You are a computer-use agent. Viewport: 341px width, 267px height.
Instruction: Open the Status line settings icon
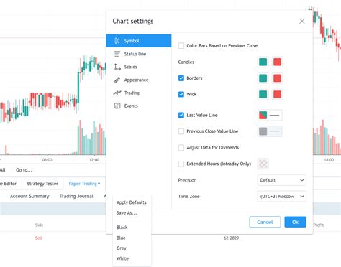tap(117, 54)
